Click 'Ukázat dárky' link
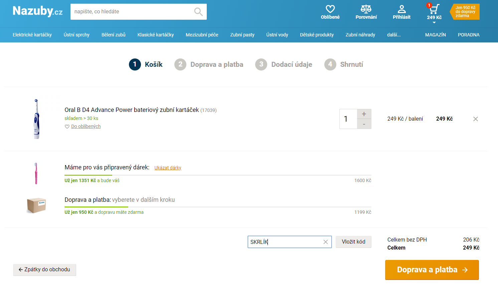The height and width of the screenshot is (293, 498). 168,168
